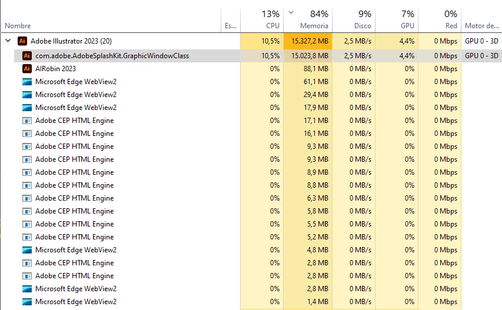
Task: Click the CEP HTML Engine icon using 8,8 MB
Action: tap(27, 185)
